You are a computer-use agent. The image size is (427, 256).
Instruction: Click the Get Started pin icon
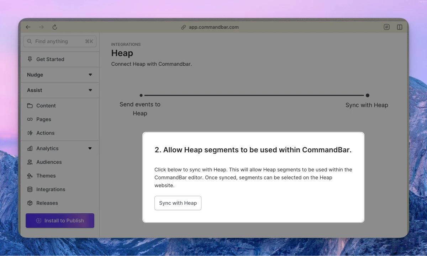pos(30,59)
